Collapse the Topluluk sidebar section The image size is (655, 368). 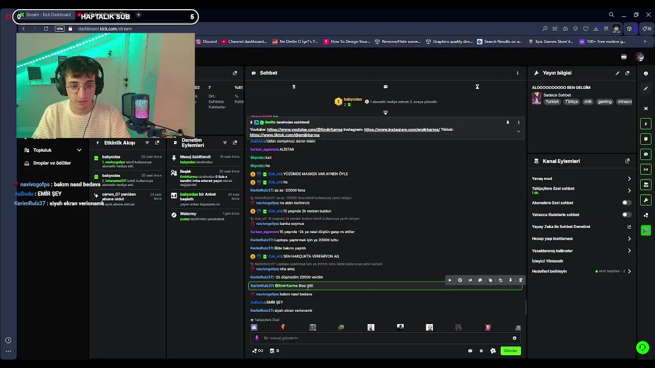79,150
